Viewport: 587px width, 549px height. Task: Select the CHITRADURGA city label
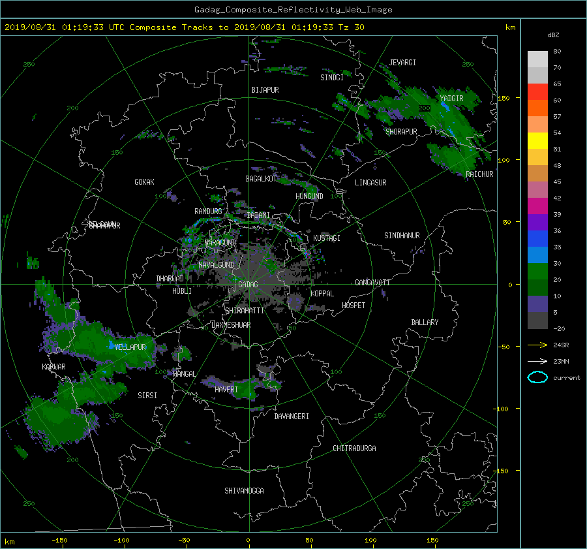354,448
